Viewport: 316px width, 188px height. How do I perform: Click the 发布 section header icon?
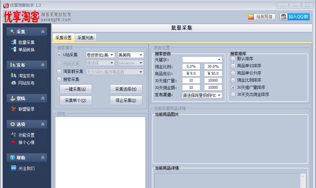pyautogui.click(x=13, y=65)
